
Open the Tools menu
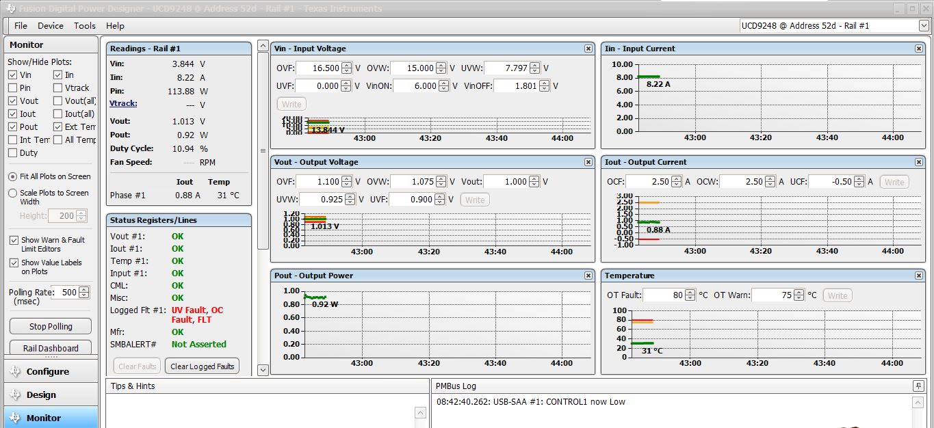pos(85,25)
